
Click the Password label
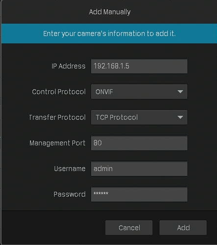click(69, 194)
